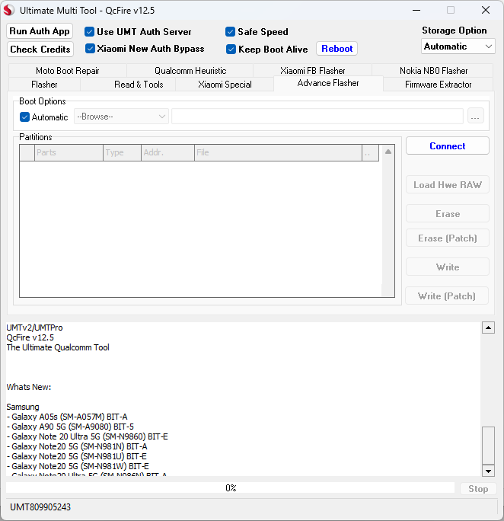Click the Galaxy A90 5G (SM-A9080) log entry
This screenshot has height=521, width=504.
point(70,427)
